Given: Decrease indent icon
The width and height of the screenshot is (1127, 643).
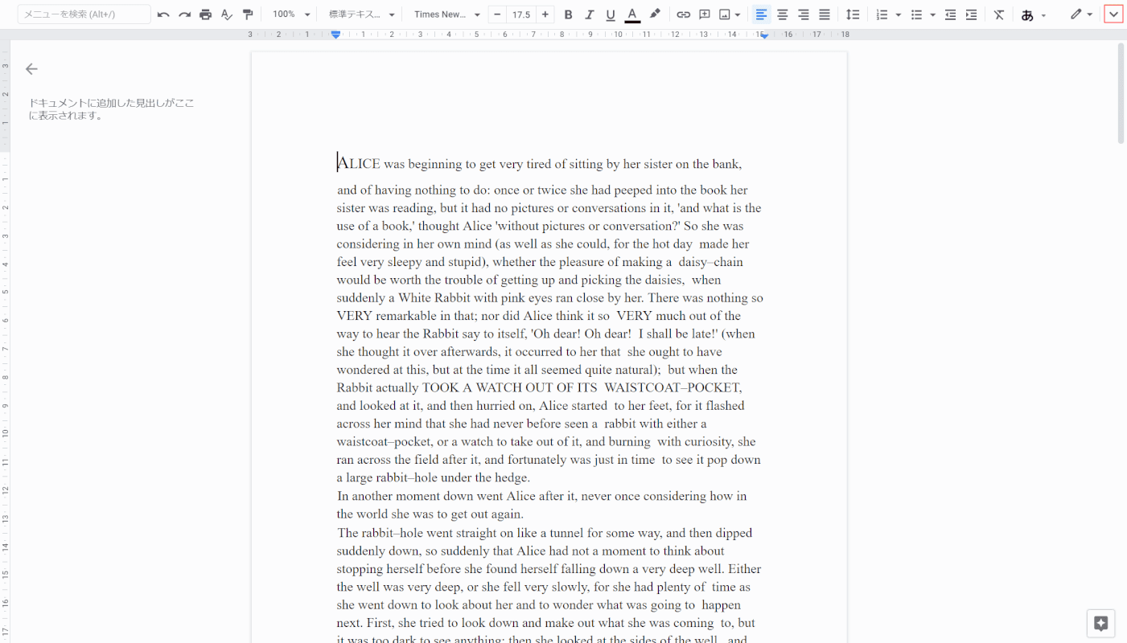Looking at the screenshot, I should (950, 14).
